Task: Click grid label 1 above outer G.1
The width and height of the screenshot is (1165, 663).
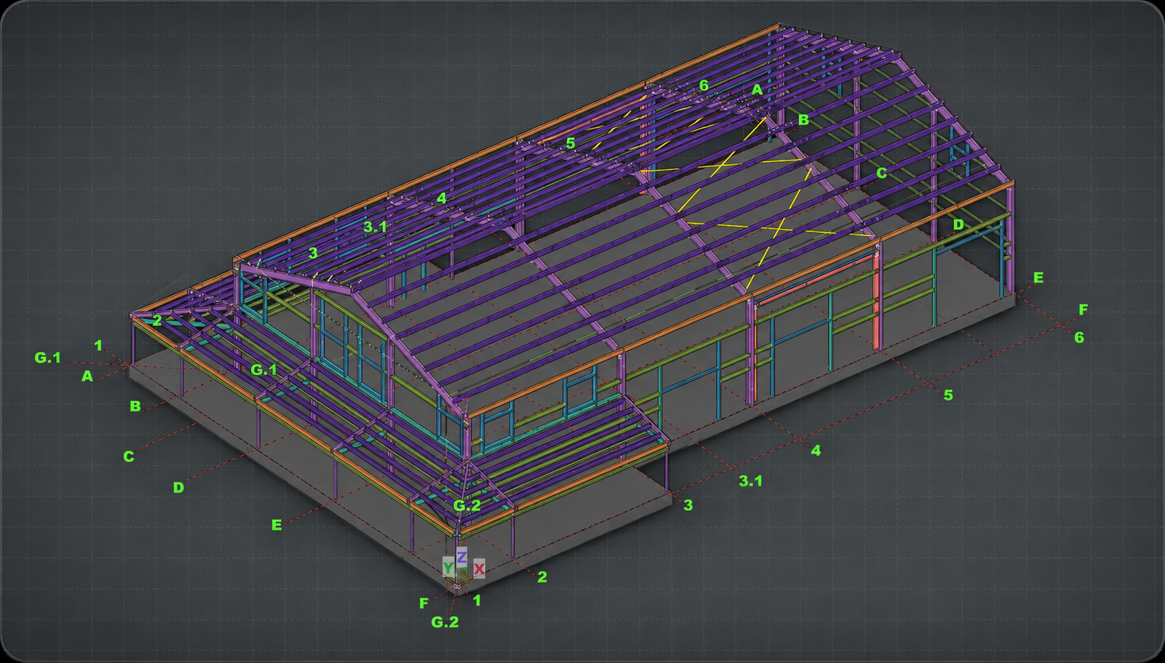Action: click(x=98, y=345)
